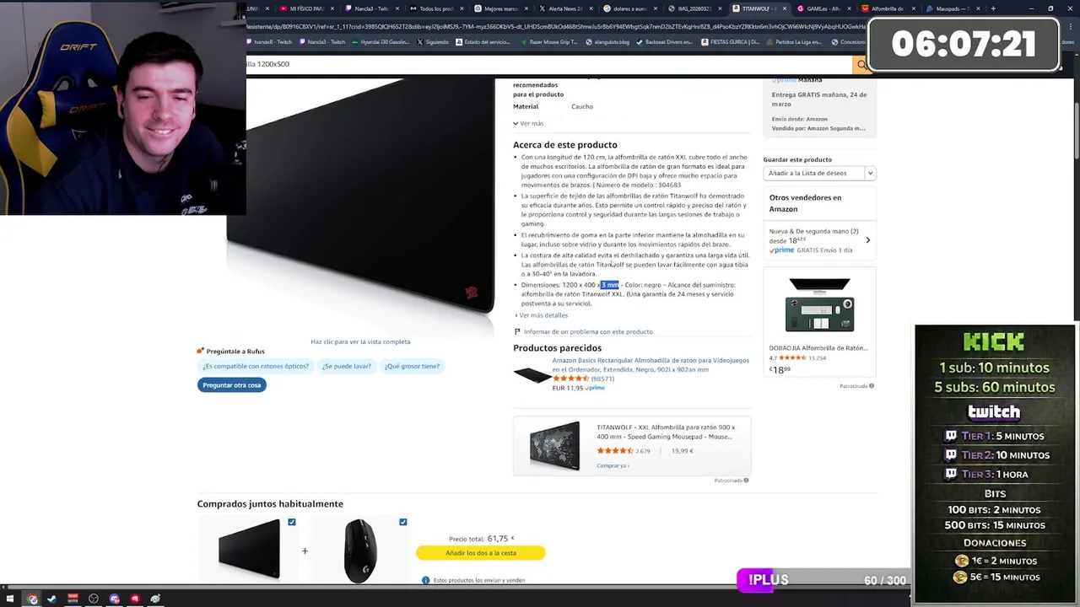Viewport: 1080px width, 607px height.
Task: Click the '¿Qué grosor tiene?' Rufus suggestion
Action: (x=412, y=366)
